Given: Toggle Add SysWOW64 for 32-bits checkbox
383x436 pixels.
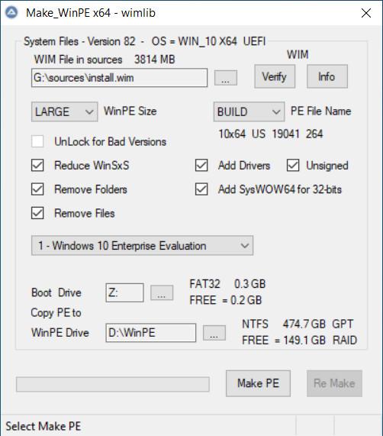Looking at the screenshot, I should pos(201,189).
